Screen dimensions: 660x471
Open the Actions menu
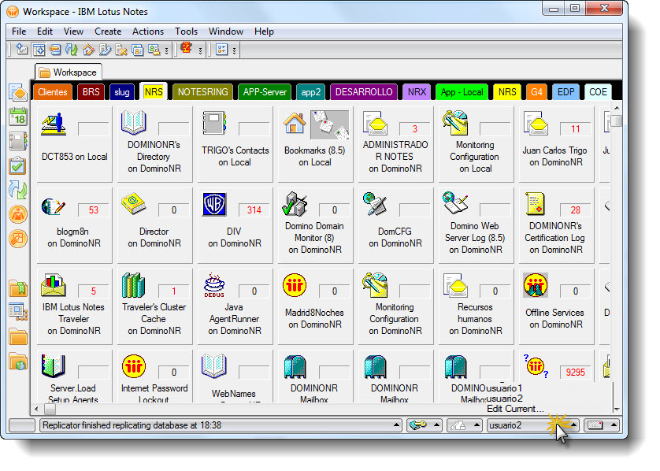148,32
